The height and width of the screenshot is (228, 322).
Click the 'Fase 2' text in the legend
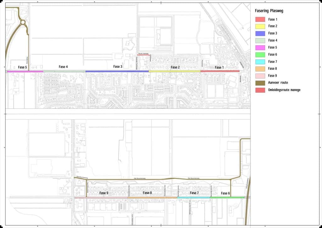click(273, 26)
